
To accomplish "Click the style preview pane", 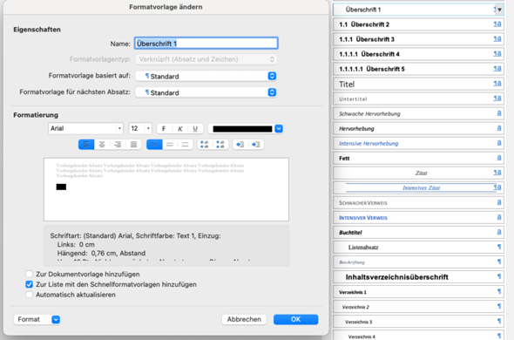I will [x=166, y=189].
